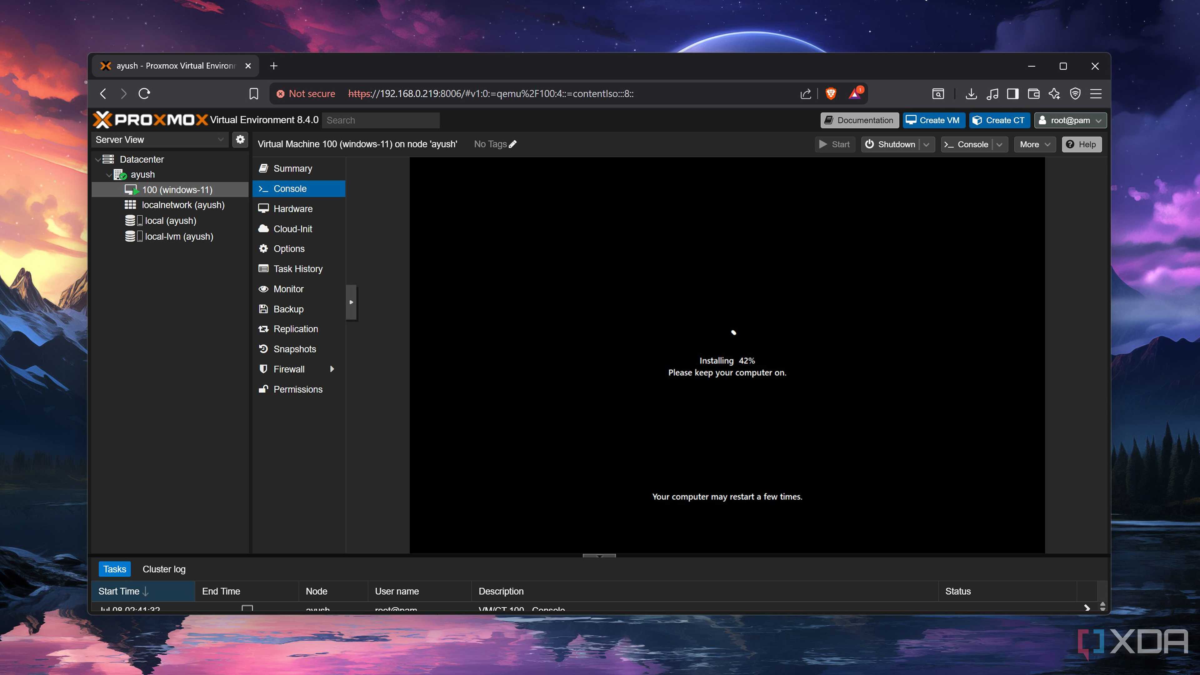Sort tasks by Start Time column

tap(143, 591)
